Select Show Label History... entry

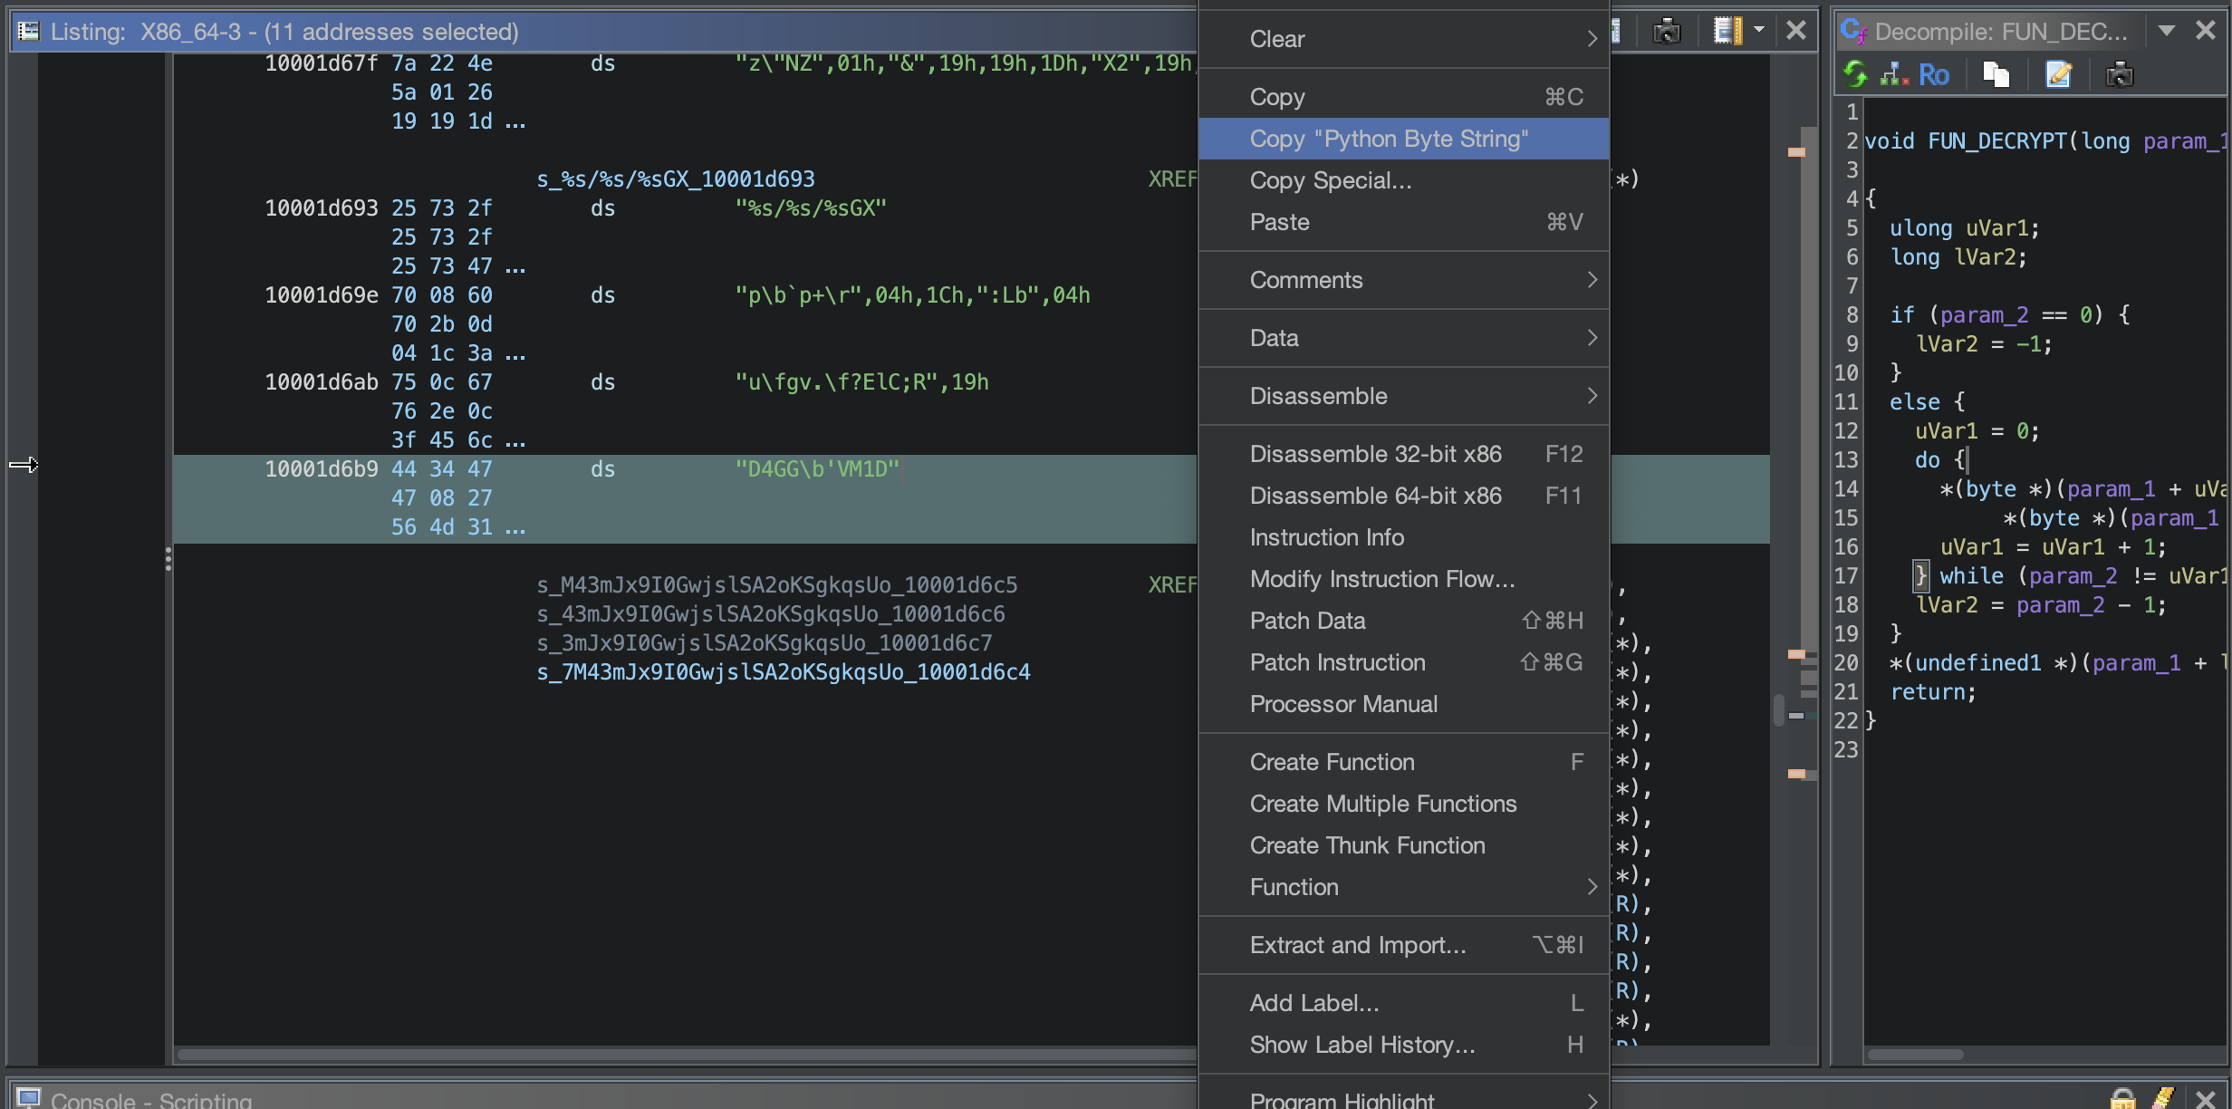click(1403, 1045)
